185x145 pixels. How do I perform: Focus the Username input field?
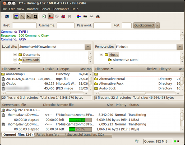pyautogui.click(x=66, y=25)
